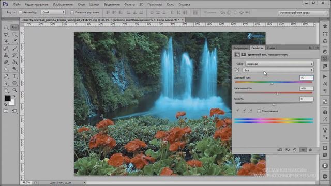Change screen mode from the toolbox

tap(14, 111)
